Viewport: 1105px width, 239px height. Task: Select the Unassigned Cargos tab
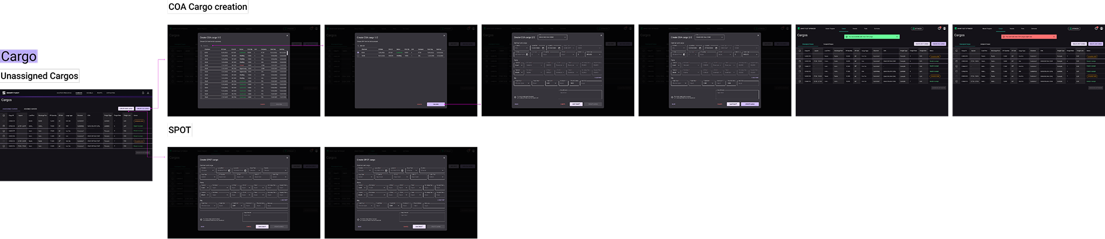[x=10, y=109]
